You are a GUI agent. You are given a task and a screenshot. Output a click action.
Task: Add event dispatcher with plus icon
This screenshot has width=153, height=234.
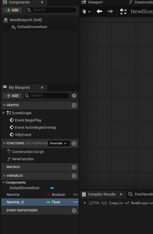pyautogui.click(x=74, y=210)
